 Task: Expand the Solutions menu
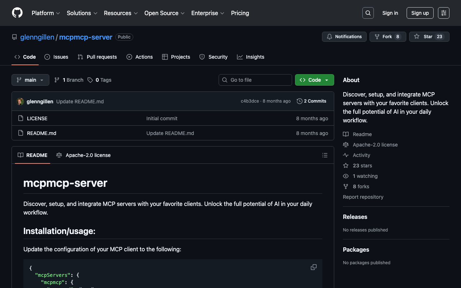82,13
